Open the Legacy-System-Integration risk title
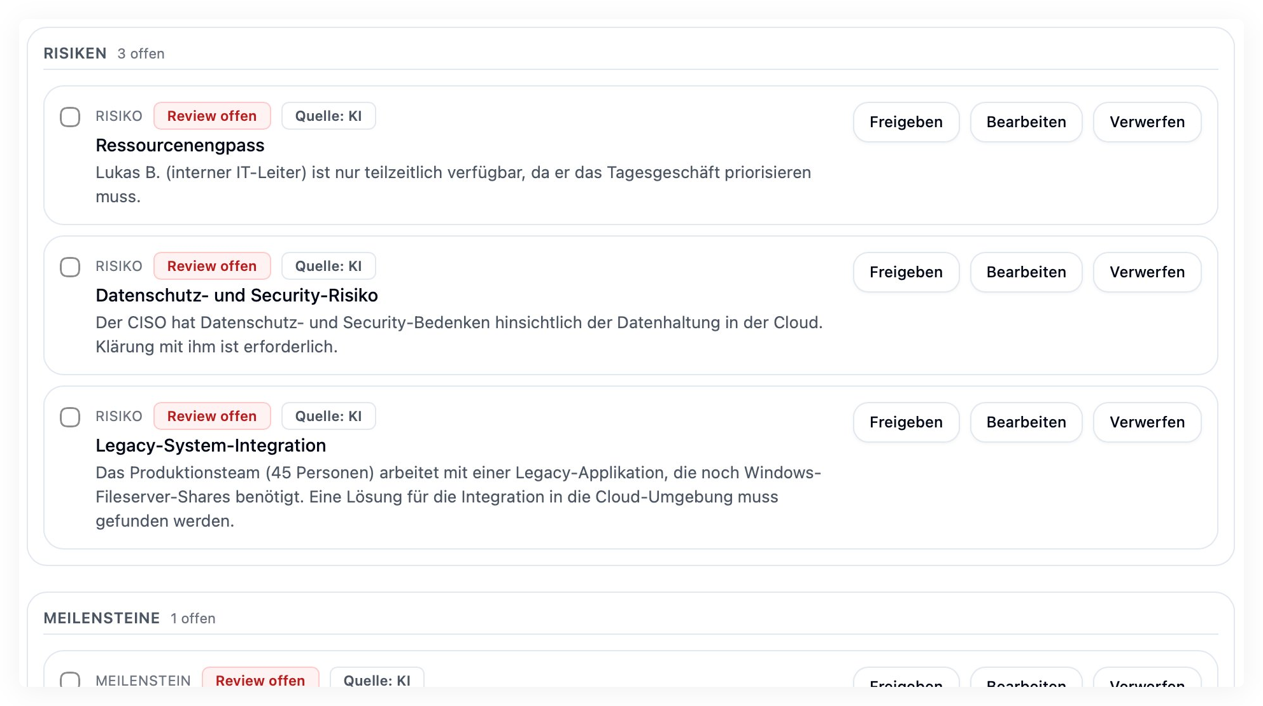This screenshot has width=1263, height=706. 211,446
